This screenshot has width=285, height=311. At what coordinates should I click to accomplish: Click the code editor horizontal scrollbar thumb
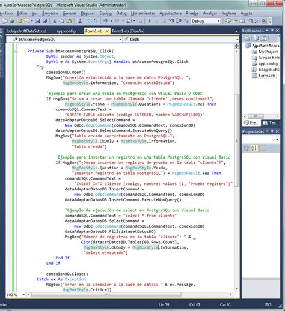point(106,295)
